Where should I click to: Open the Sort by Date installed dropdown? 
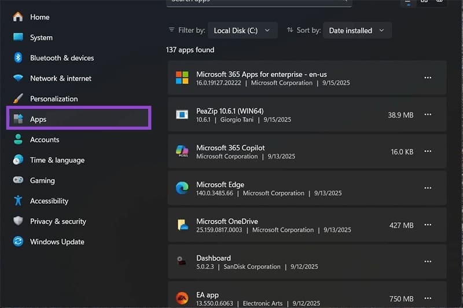(357, 31)
